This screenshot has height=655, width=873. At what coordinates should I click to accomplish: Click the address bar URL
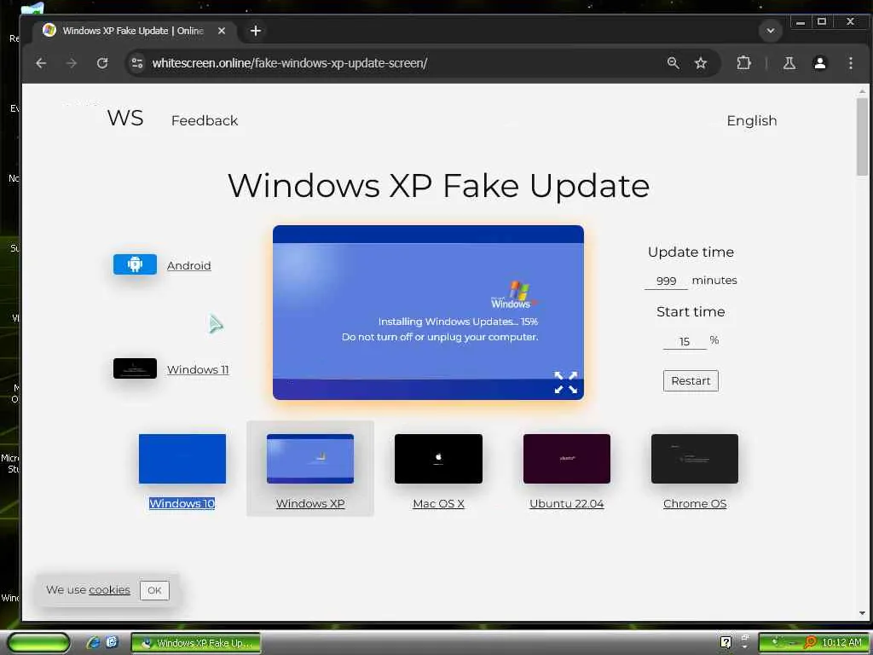290,63
